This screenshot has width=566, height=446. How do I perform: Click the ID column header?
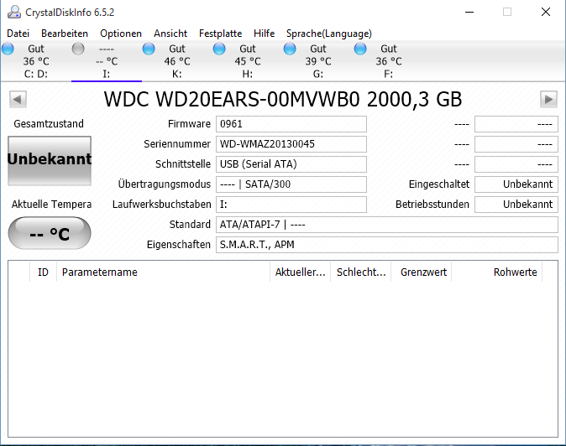(x=43, y=272)
